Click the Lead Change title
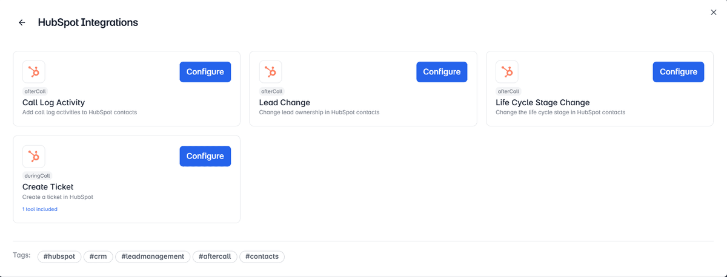727x277 pixels. 285,103
